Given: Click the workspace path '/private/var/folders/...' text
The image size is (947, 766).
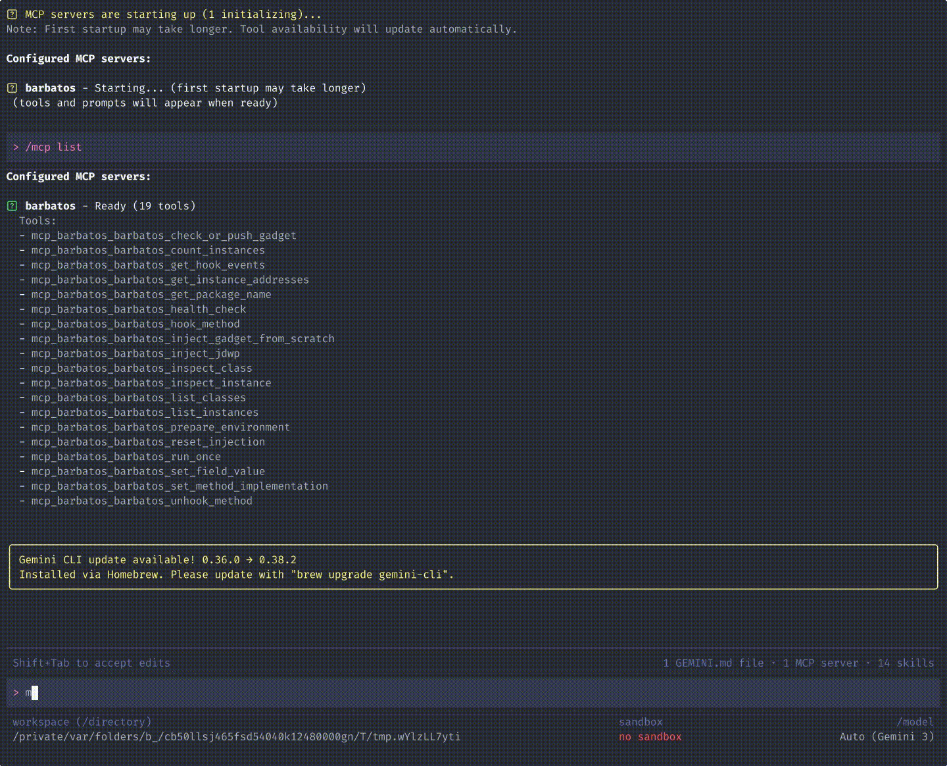Looking at the screenshot, I should tap(237, 736).
